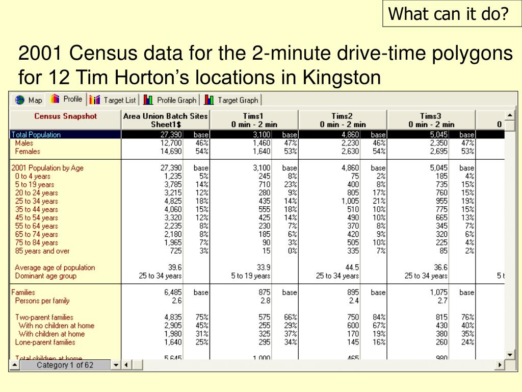Click Tims1 total population 3,100 in top row
The height and width of the screenshot is (392, 522).
[x=262, y=135]
